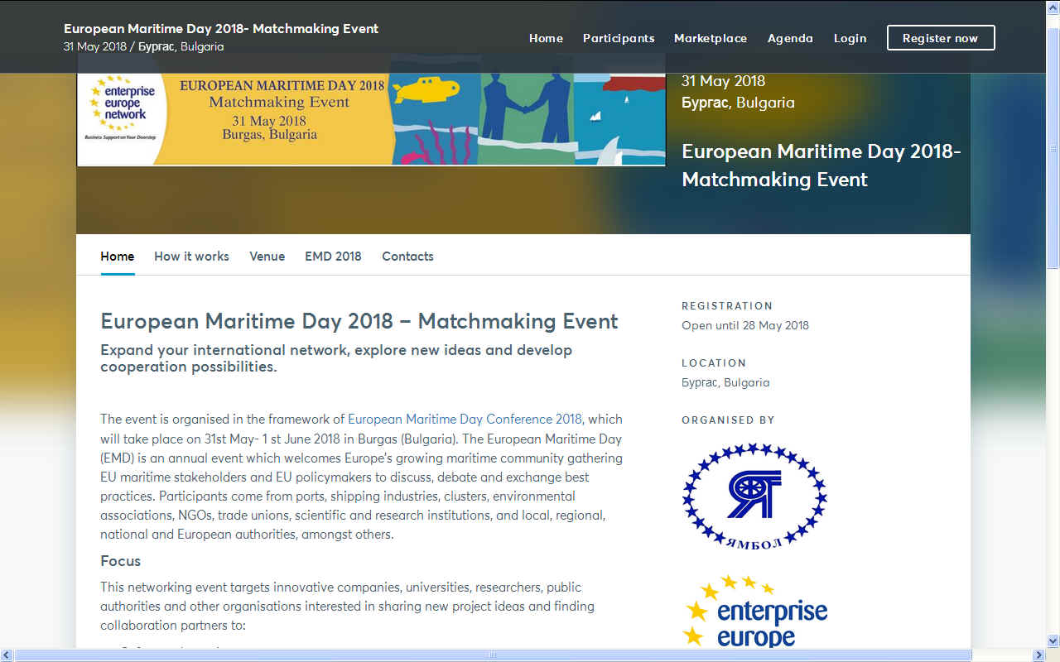Click the Enterprise Europe Network logo in banner

coord(119,109)
